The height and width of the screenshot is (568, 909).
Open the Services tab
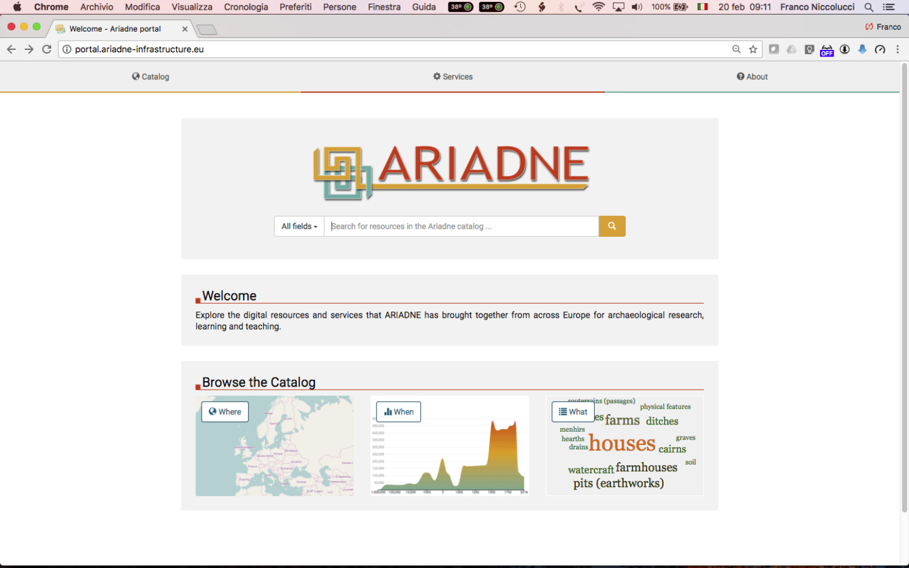453,77
